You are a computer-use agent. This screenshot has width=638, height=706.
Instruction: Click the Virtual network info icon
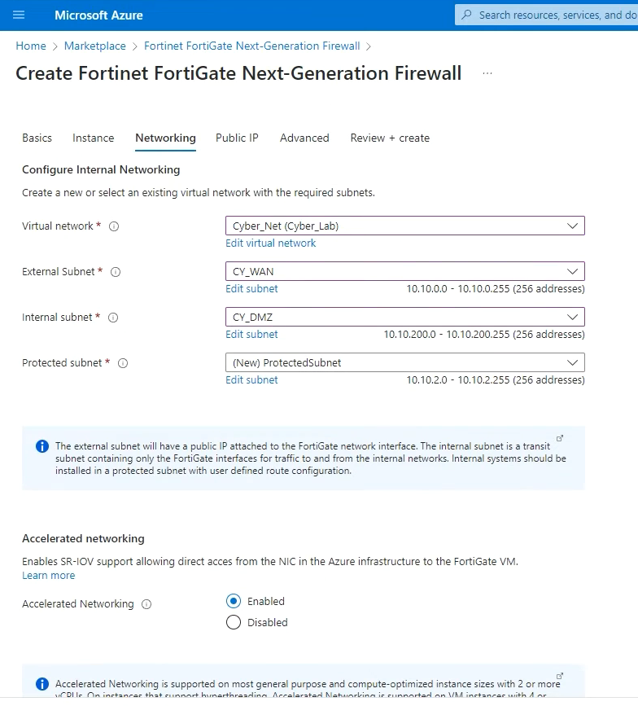point(114,226)
